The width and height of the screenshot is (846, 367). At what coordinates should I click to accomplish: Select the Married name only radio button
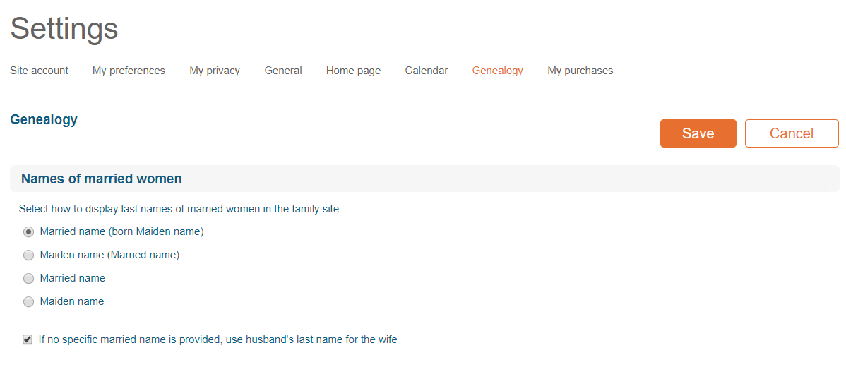(x=28, y=279)
